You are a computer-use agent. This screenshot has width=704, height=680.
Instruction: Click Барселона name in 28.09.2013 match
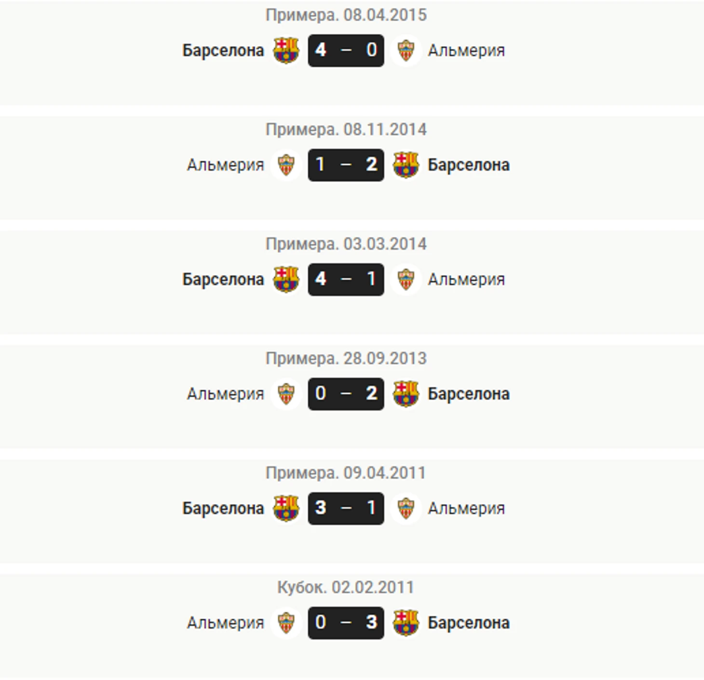point(469,394)
